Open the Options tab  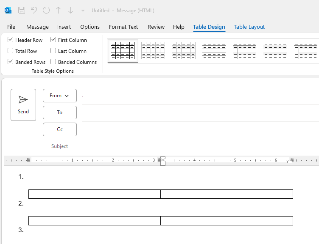pyautogui.click(x=90, y=27)
